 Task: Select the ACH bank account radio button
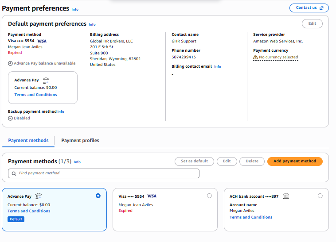tap(320, 196)
